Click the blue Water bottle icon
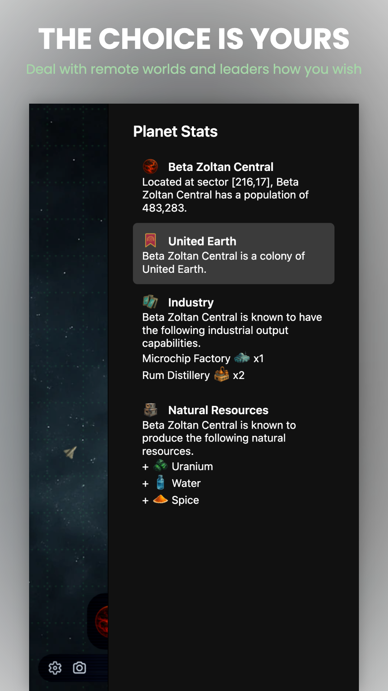Viewport: 388px width, 691px height. (x=161, y=483)
